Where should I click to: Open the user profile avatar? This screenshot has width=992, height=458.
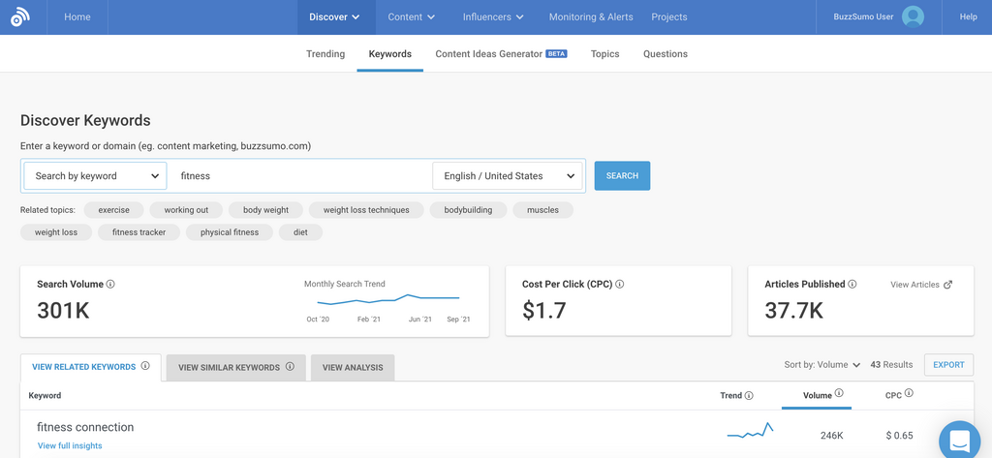coord(912,16)
